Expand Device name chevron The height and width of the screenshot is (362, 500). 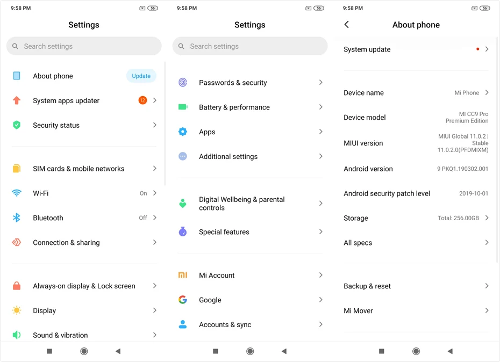coord(487,92)
